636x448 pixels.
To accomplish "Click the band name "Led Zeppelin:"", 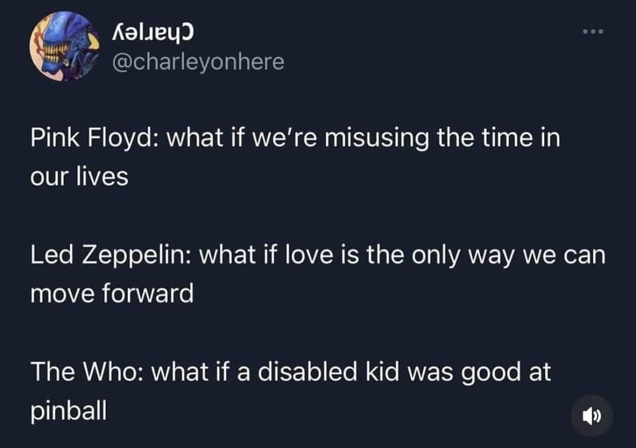I will (x=108, y=257).
